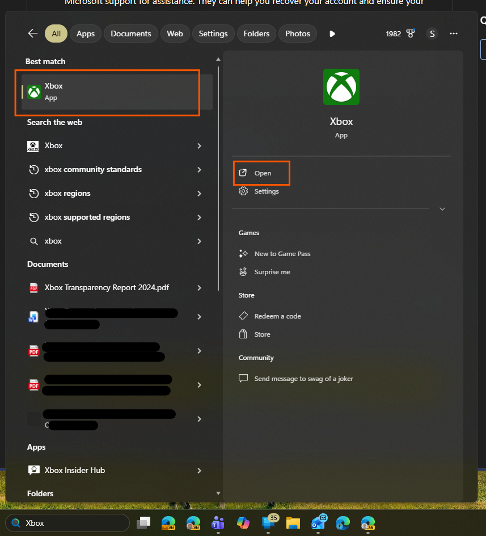Click the taskbar search box containing Xbox

67,523
